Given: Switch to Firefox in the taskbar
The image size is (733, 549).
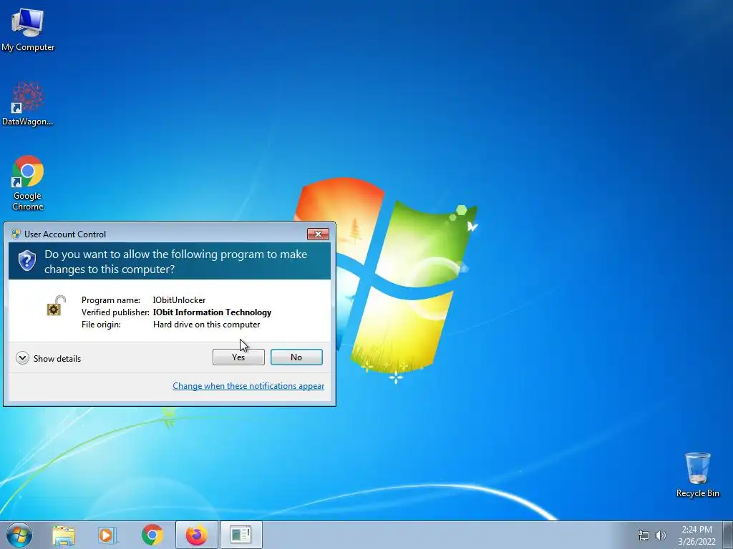Looking at the screenshot, I should point(197,535).
